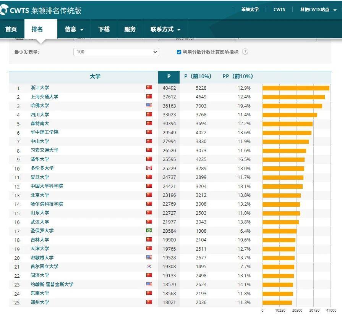
Task: Click the 莱顿大学 link
Action: (x=250, y=10)
